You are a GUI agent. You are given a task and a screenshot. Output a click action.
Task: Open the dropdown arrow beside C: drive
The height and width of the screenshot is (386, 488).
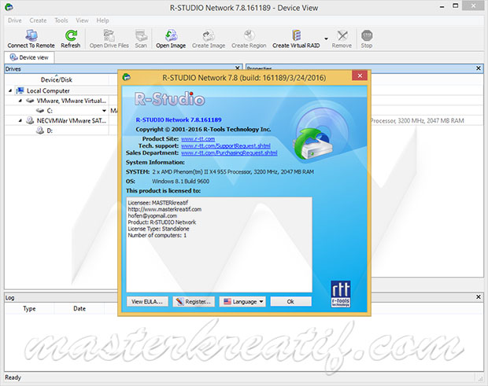click(x=104, y=111)
